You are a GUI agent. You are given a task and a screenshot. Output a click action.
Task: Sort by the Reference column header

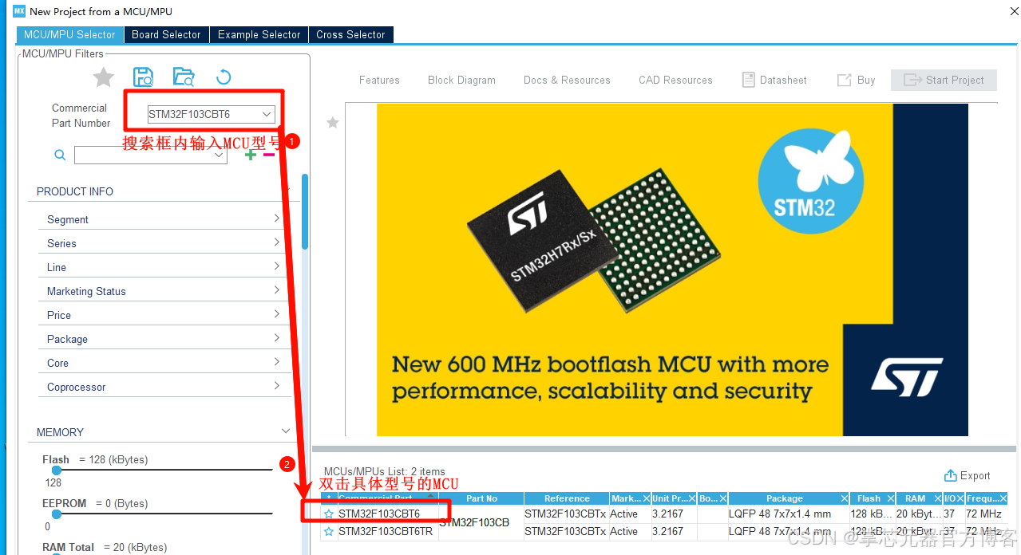(x=567, y=499)
